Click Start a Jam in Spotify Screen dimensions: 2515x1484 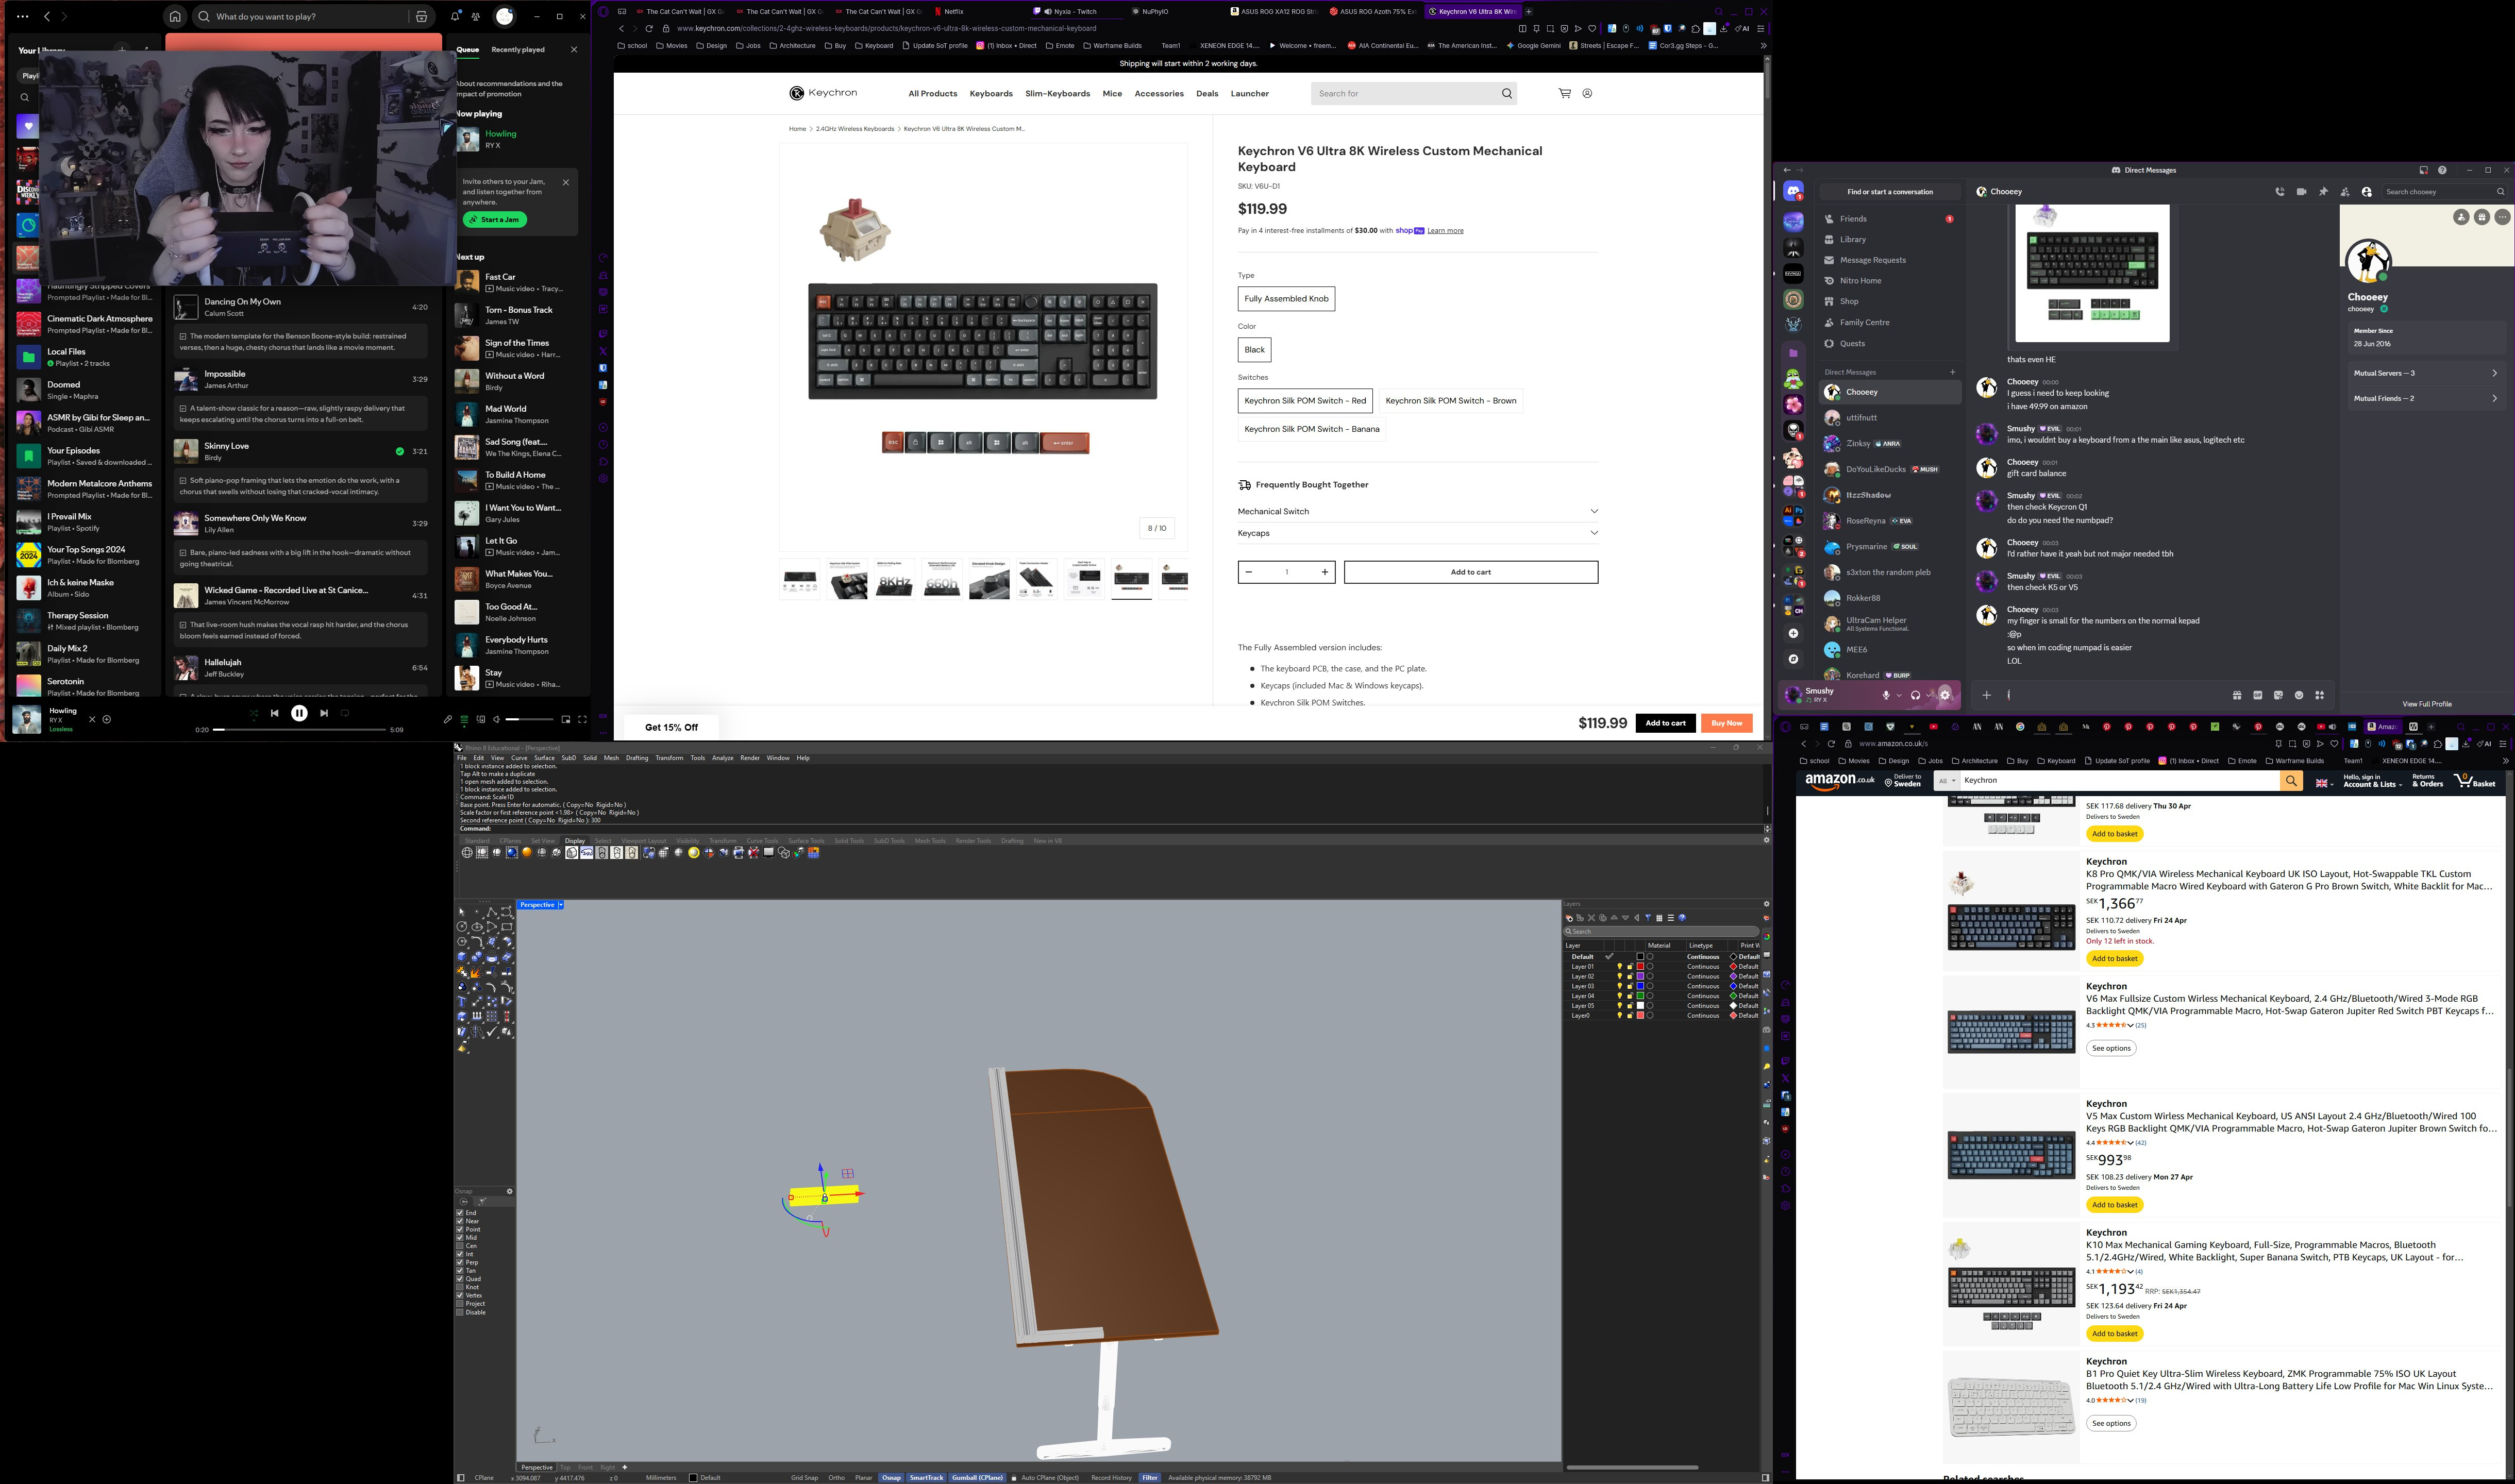[x=495, y=220]
